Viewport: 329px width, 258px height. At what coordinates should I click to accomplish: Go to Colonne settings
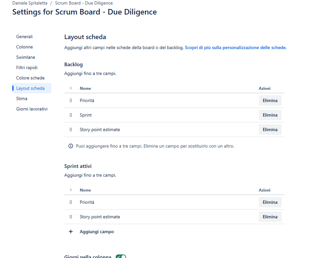[24, 47]
